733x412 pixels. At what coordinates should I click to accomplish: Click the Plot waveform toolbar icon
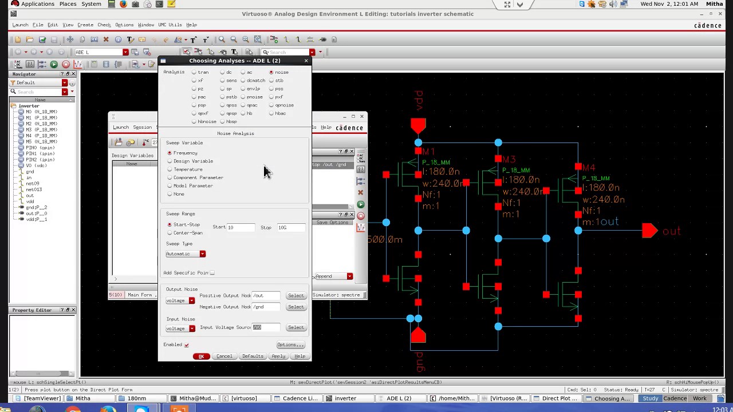point(78,64)
